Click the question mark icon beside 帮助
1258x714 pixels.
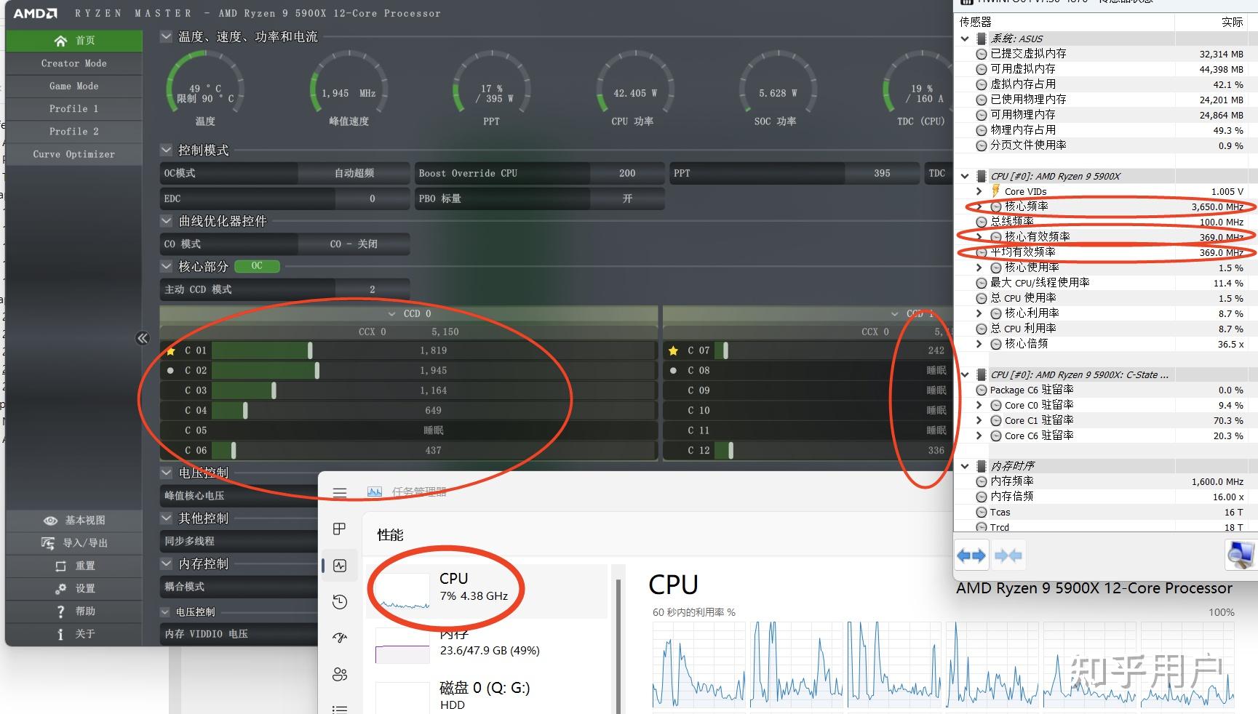(x=60, y=611)
